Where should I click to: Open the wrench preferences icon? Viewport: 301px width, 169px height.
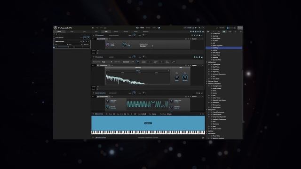coord(217,28)
